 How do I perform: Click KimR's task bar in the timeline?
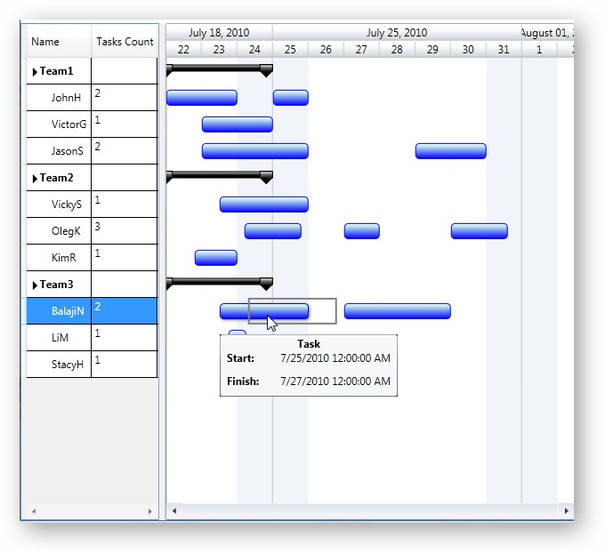coord(215,258)
